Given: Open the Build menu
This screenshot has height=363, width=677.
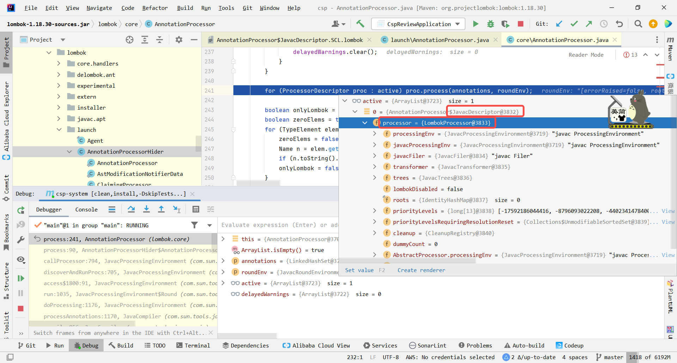Looking at the screenshot, I should pyautogui.click(x=185, y=8).
